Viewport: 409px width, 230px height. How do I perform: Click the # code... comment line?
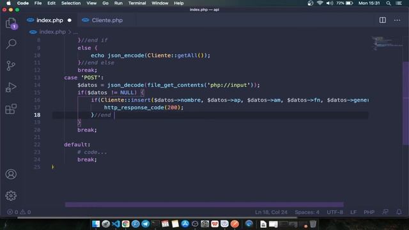92,152
